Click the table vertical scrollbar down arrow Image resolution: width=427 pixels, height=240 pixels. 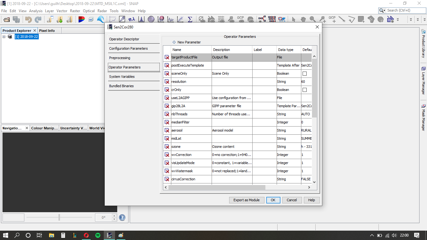coord(314,182)
